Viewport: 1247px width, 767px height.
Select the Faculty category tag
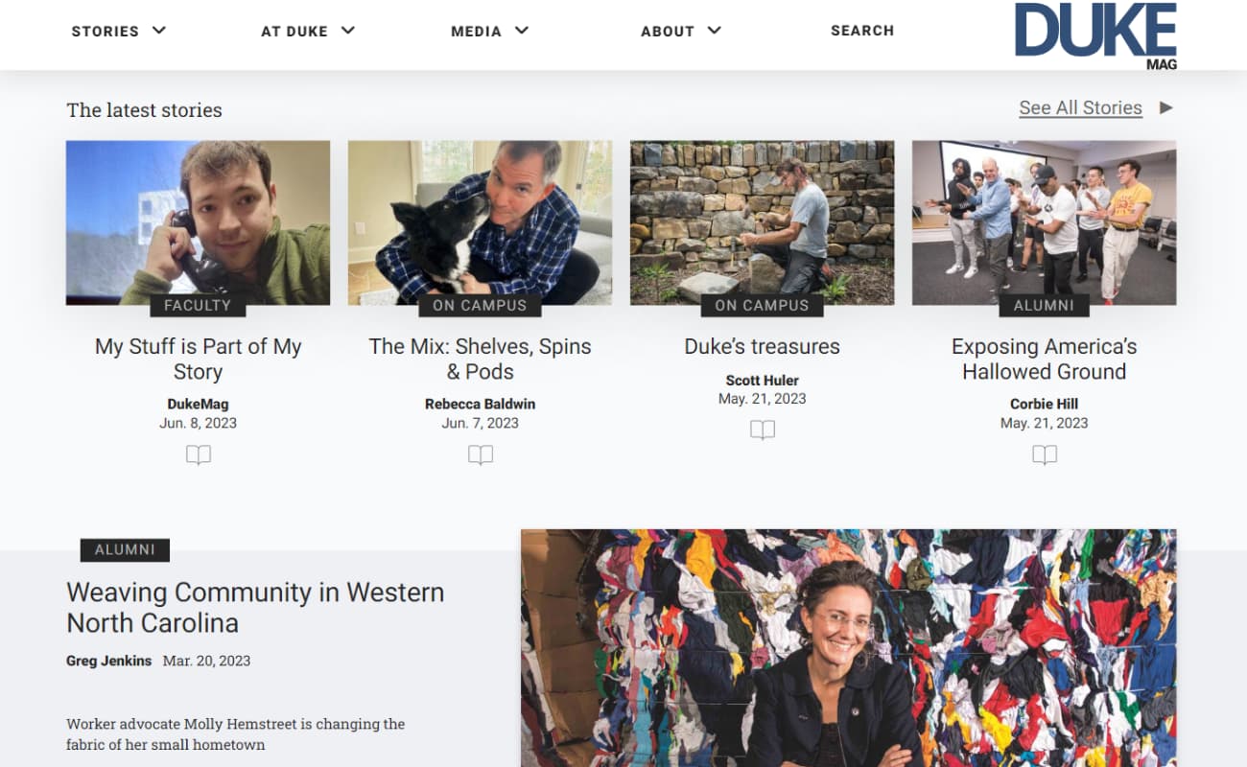(x=198, y=306)
